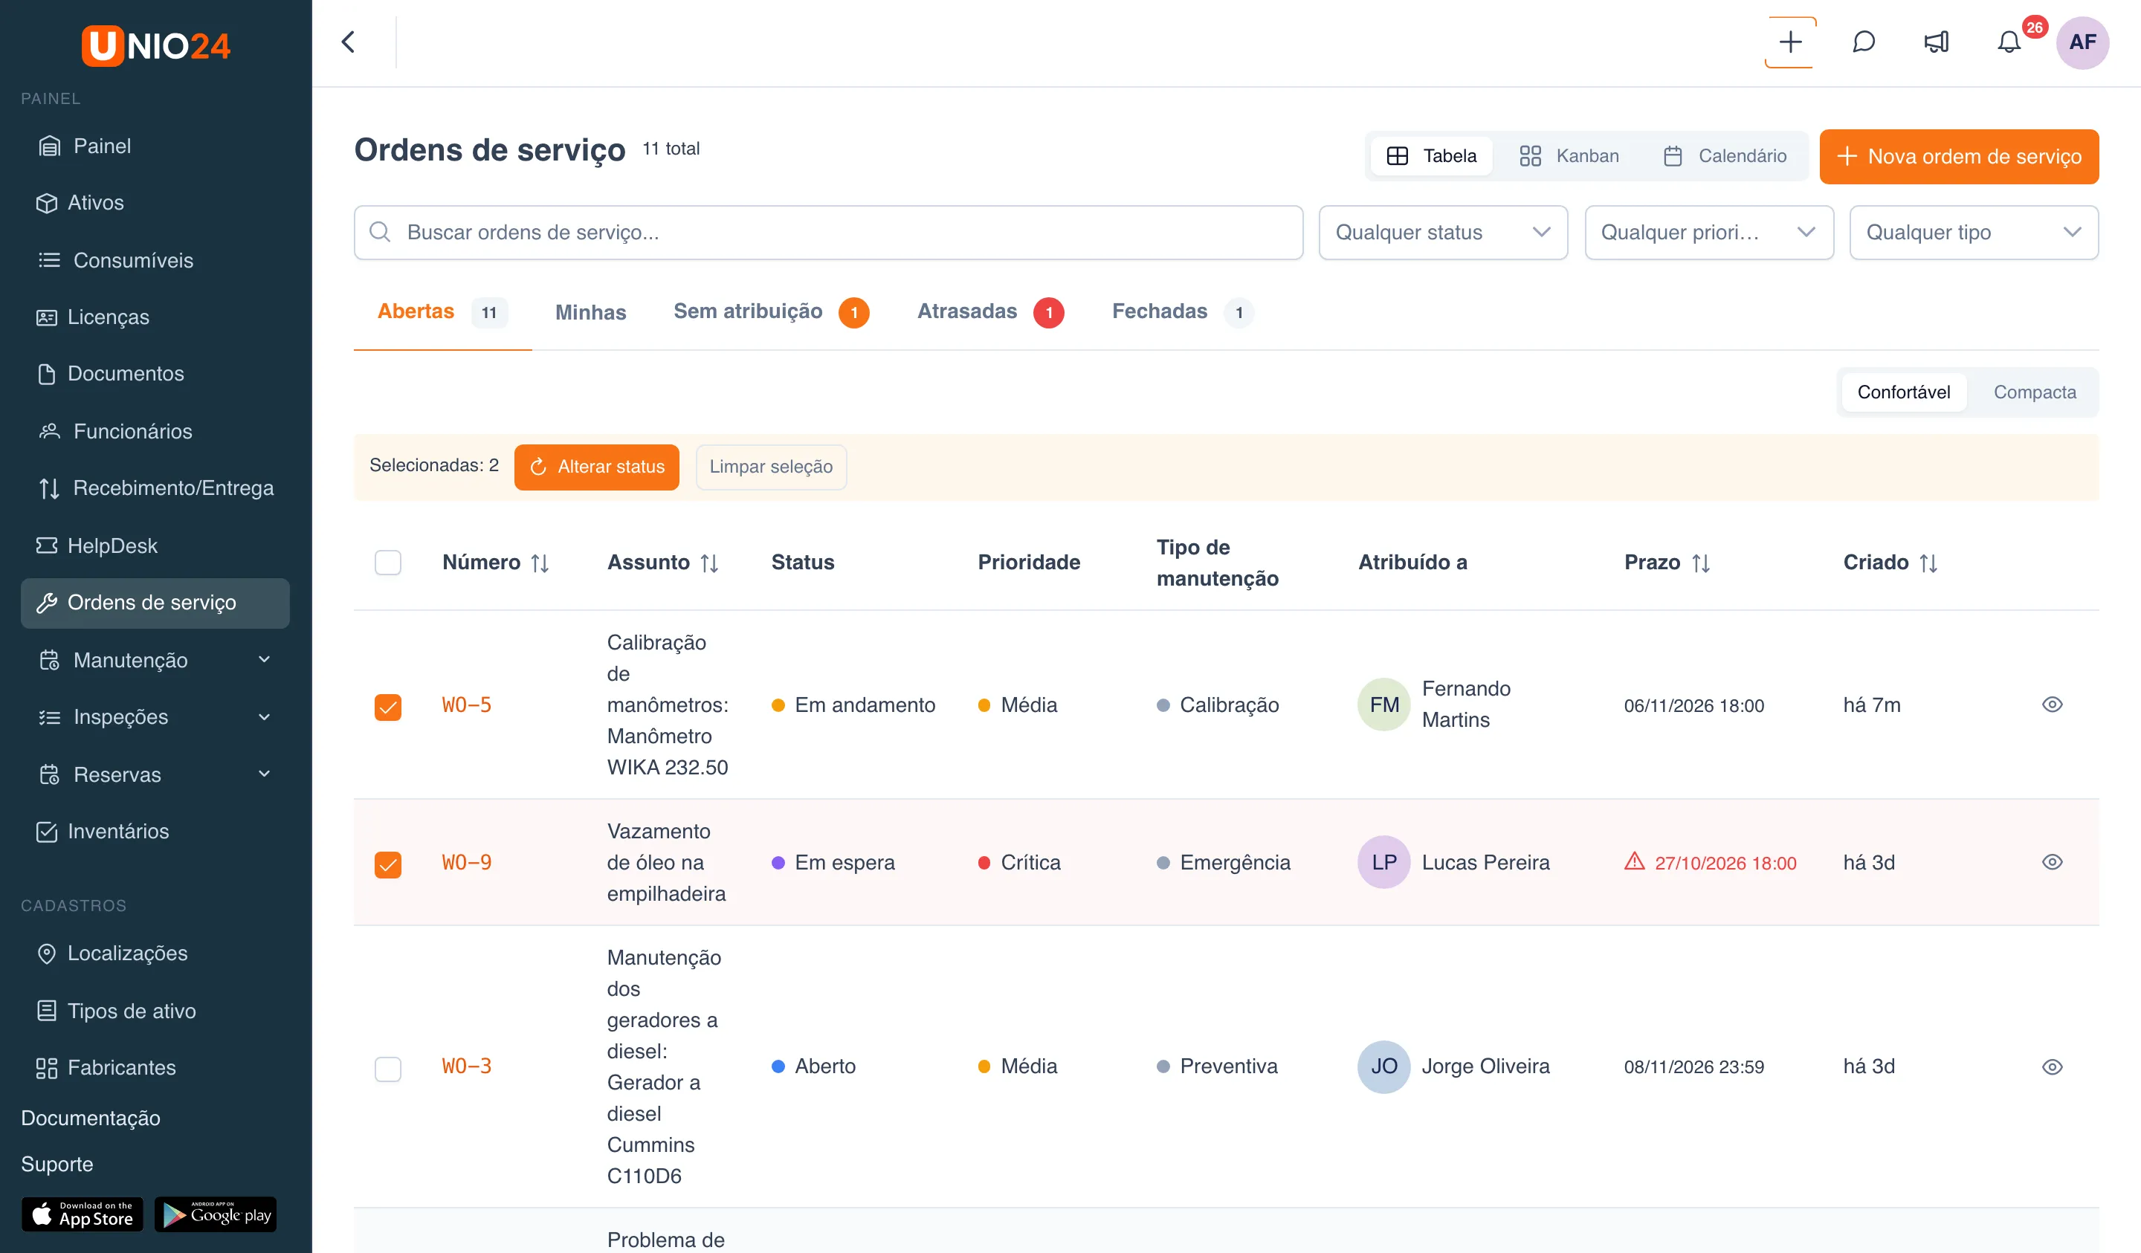Open HelpDesk in the sidebar
This screenshot has height=1253, width=2141.
tap(155, 545)
